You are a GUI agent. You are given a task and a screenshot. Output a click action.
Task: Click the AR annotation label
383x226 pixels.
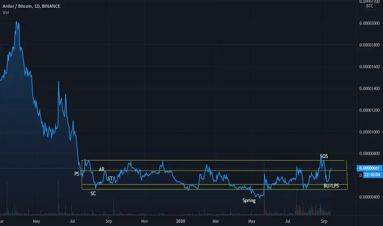[102, 169]
